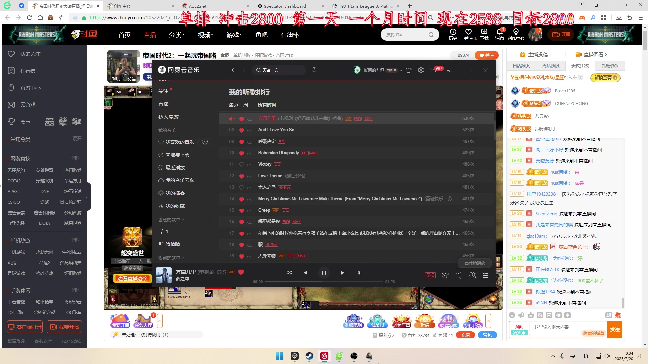648x364 pixels.
Task: Open NetEase Cloud Music settings gear
Action: click(x=421, y=70)
